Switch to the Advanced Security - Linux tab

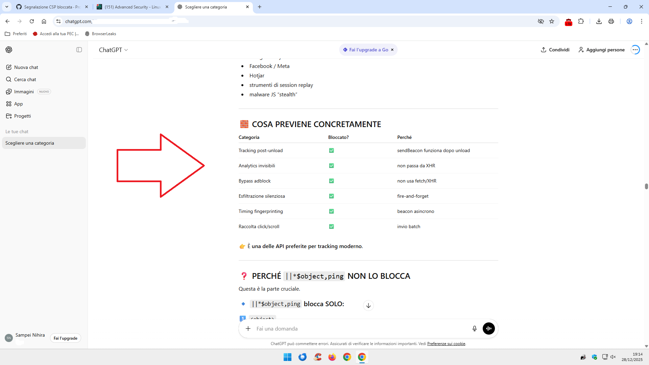(132, 7)
